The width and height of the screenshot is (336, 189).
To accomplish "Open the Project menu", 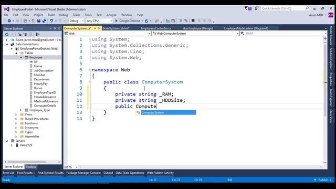I will (x=38, y=15).
